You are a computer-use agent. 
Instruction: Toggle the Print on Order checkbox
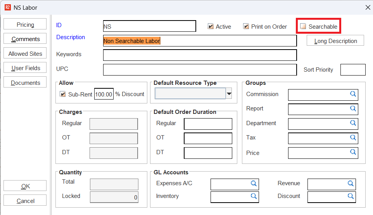pos(246,27)
